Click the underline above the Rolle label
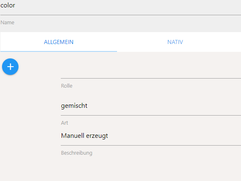 coord(151,78)
